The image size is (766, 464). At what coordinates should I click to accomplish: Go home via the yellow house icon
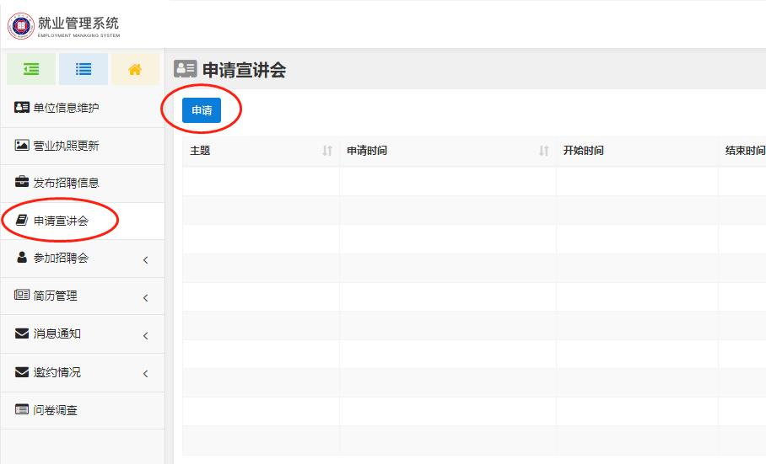pyautogui.click(x=135, y=70)
